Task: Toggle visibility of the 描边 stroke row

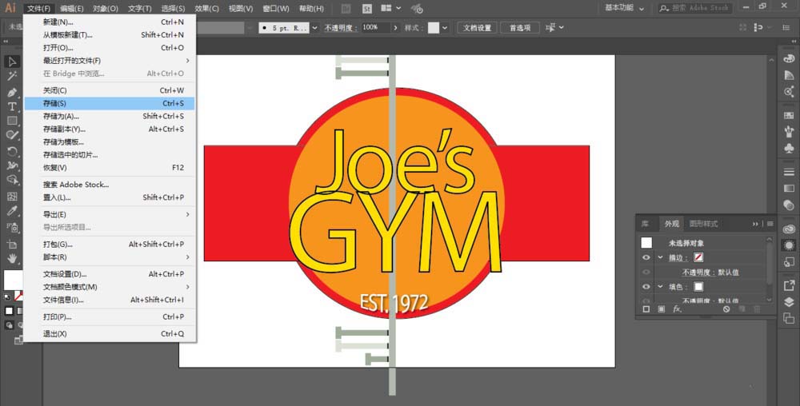Action: (x=646, y=258)
